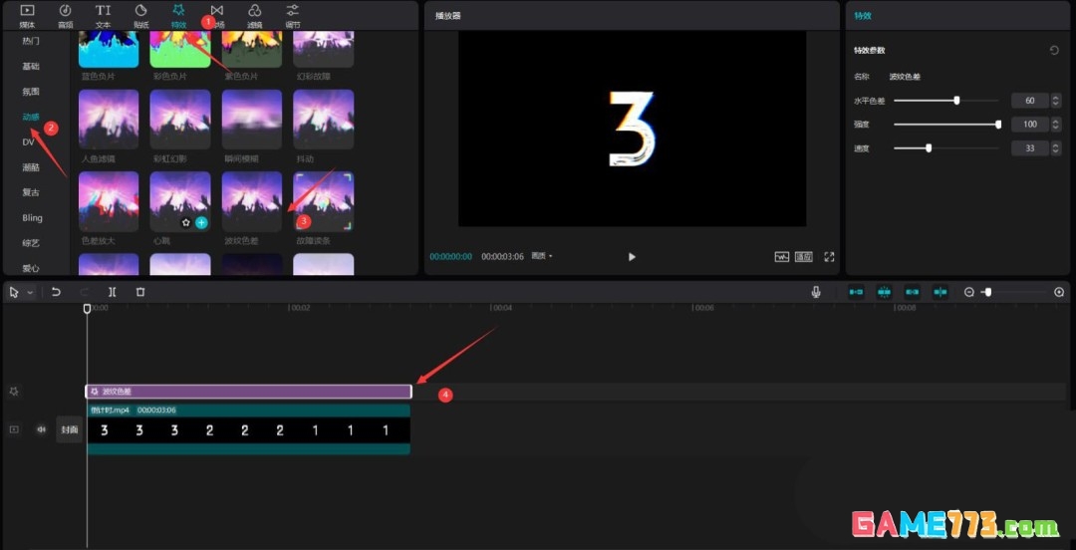
Task: Select the 复古 effect category
Action: click(x=31, y=192)
